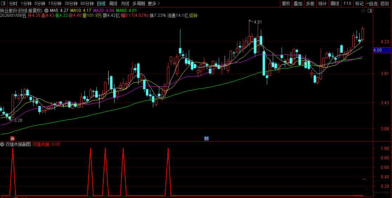Viewport: 392px width, 198px height.
Task: Open the 统计 statistics tool
Action: tap(322, 4)
